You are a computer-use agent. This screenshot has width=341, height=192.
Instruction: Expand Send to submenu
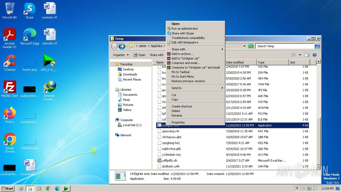point(195,88)
